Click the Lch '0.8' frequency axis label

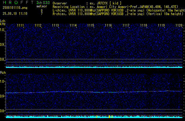[x=2, y=59]
